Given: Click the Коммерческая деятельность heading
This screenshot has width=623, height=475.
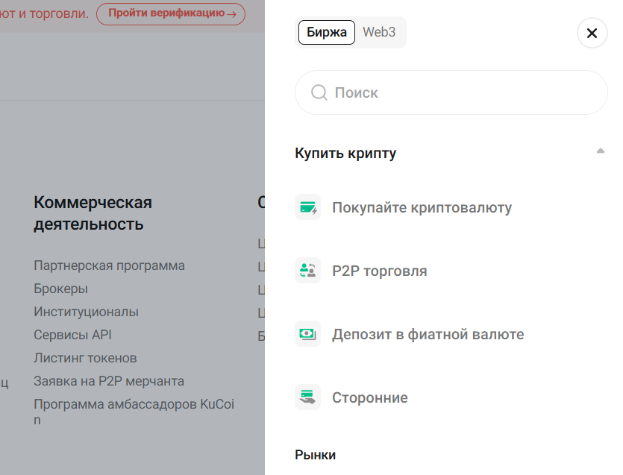Looking at the screenshot, I should [x=93, y=213].
